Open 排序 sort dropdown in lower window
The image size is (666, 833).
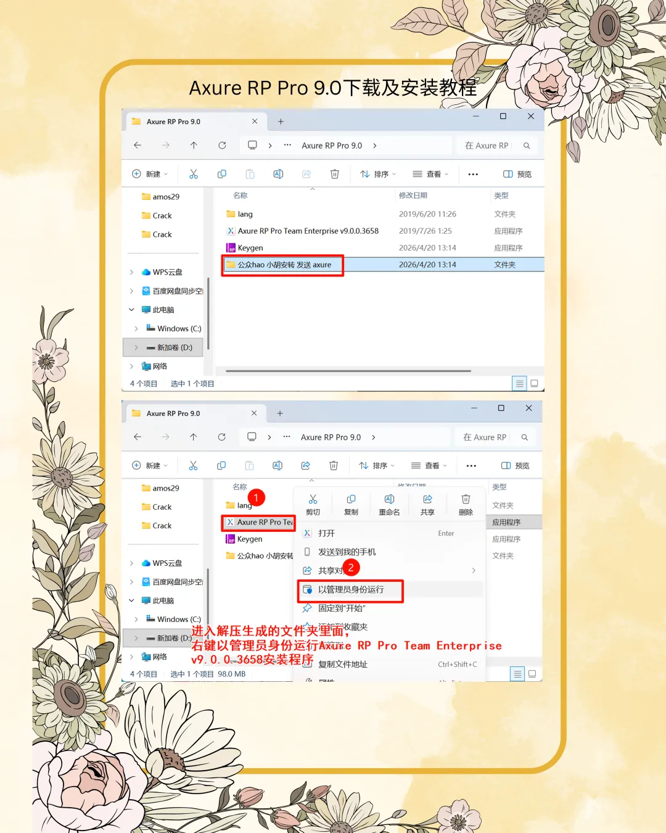click(x=377, y=465)
